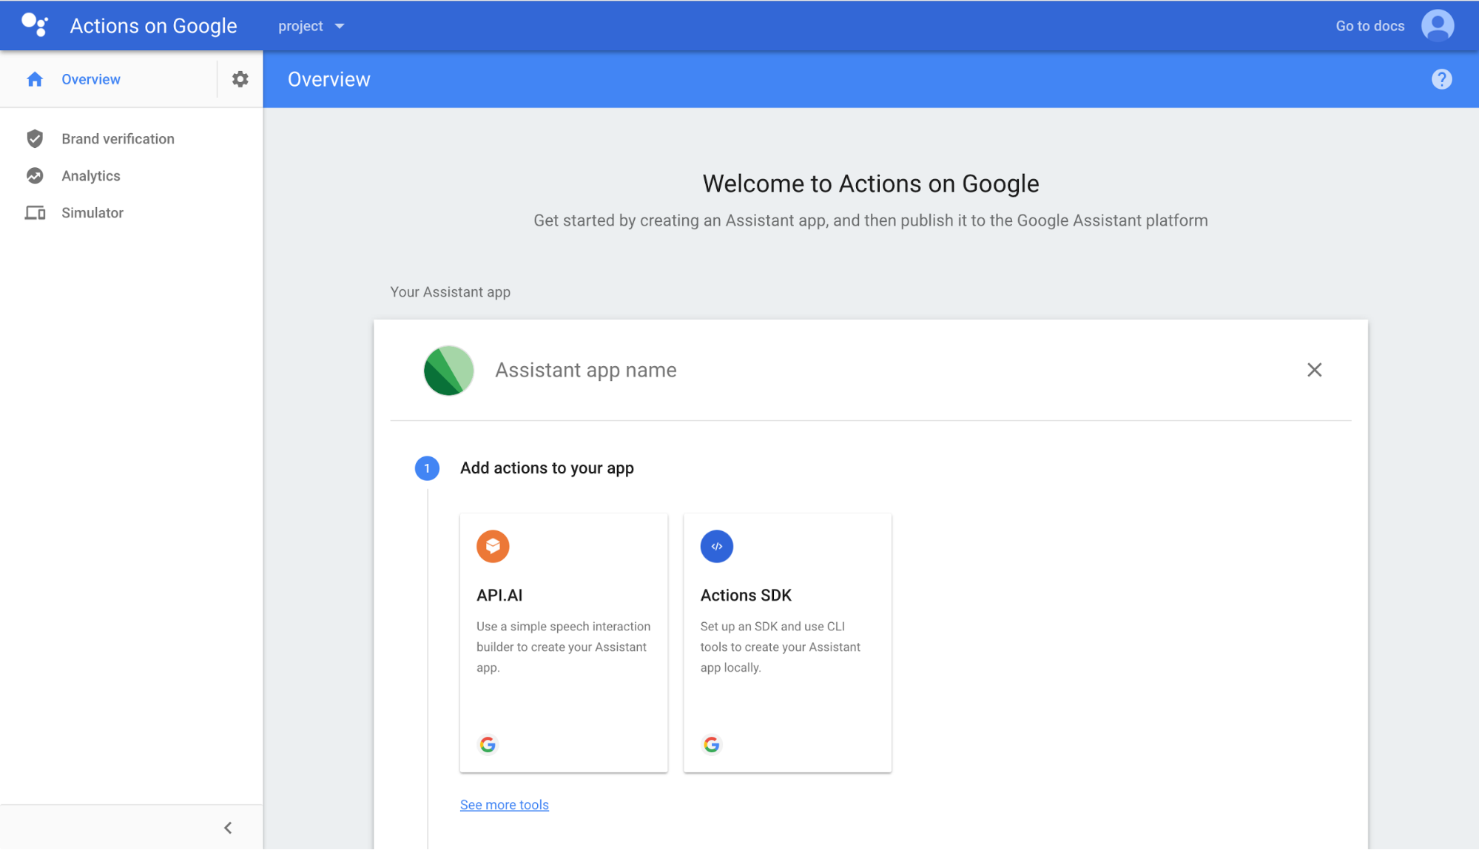Click the Go to docs link
This screenshot has width=1479, height=850.
coord(1369,26)
